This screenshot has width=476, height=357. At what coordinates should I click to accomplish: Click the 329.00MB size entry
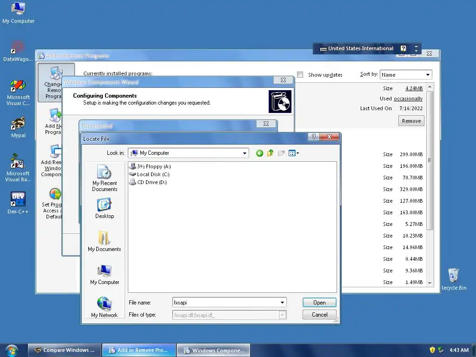[411, 189]
